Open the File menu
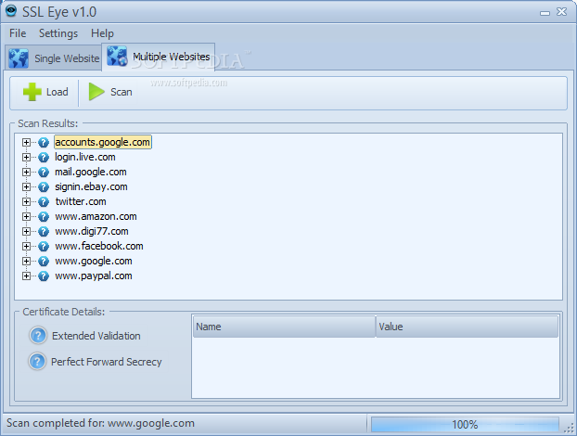 (18, 33)
